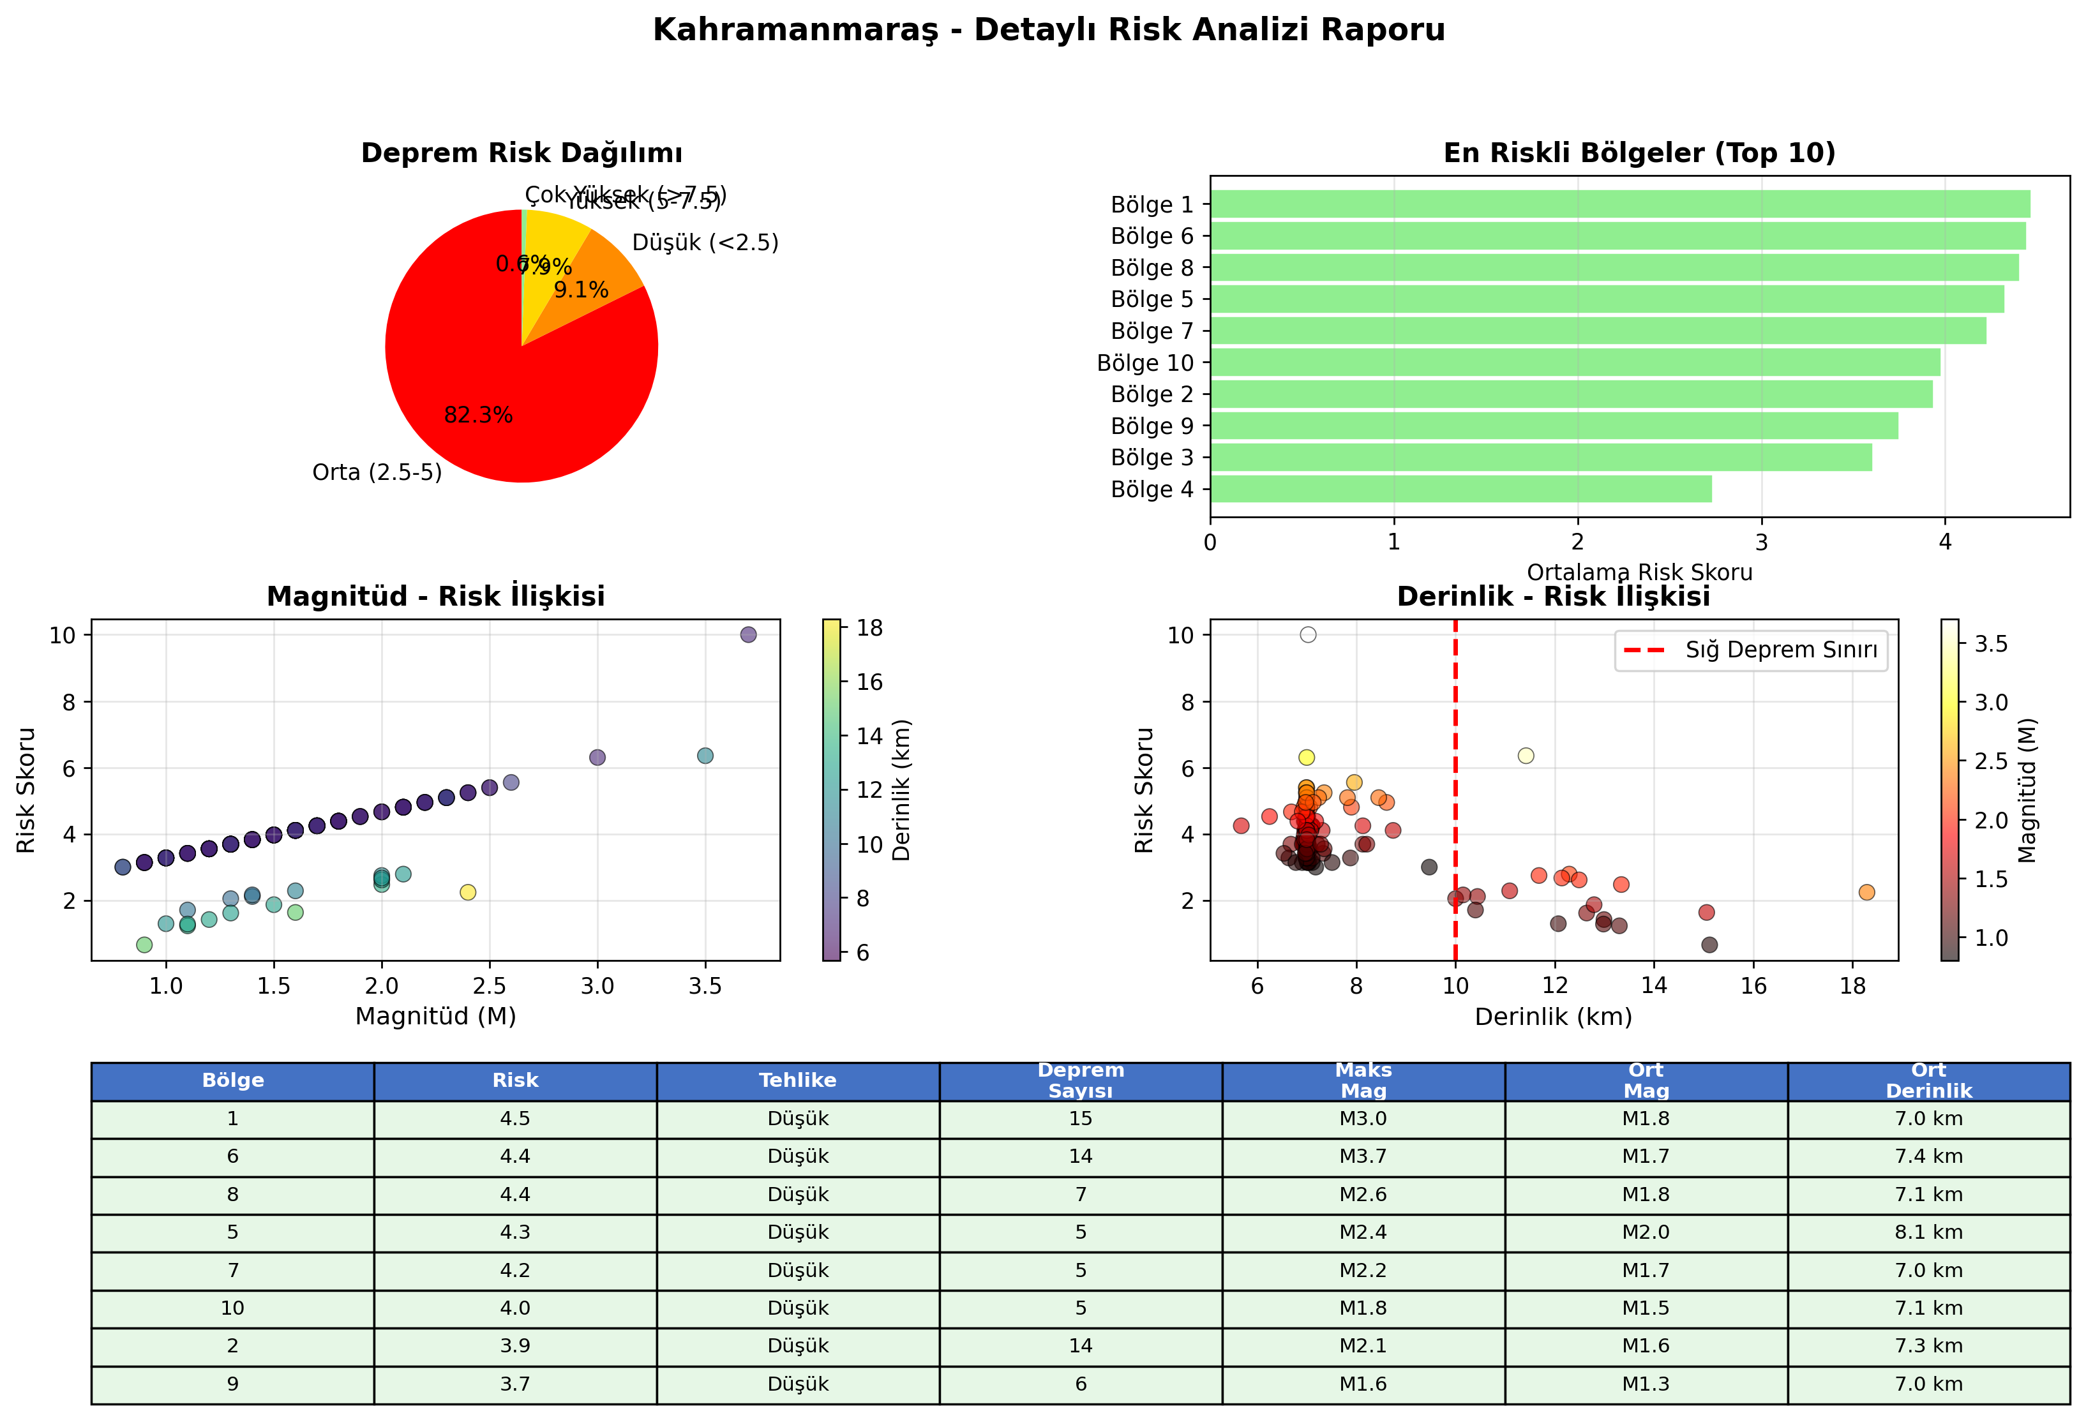Image resolution: width=2086 pixels, height=1420 pixels.
Task: Click the En Riskli Bölgeler (Top 10) title
Action: click(1639, 153)
